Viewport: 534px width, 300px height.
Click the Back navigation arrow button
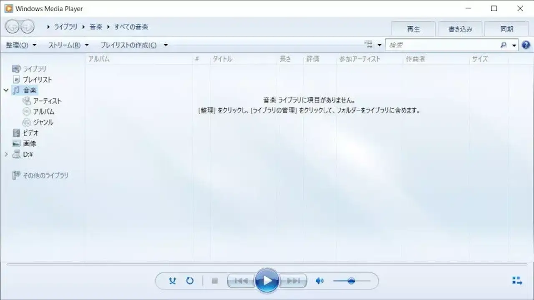[13, 27]
